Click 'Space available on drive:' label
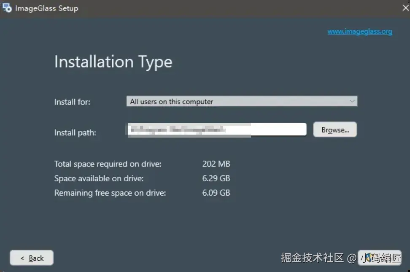 (x=99, y=178)
